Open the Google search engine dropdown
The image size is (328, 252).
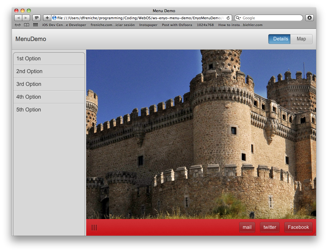(238, 18)
